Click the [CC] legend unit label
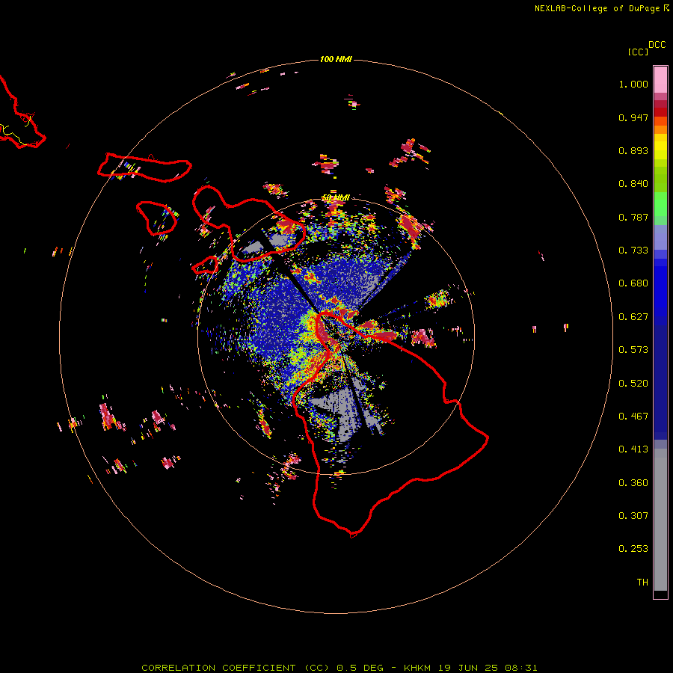 [x=639, y=52]
